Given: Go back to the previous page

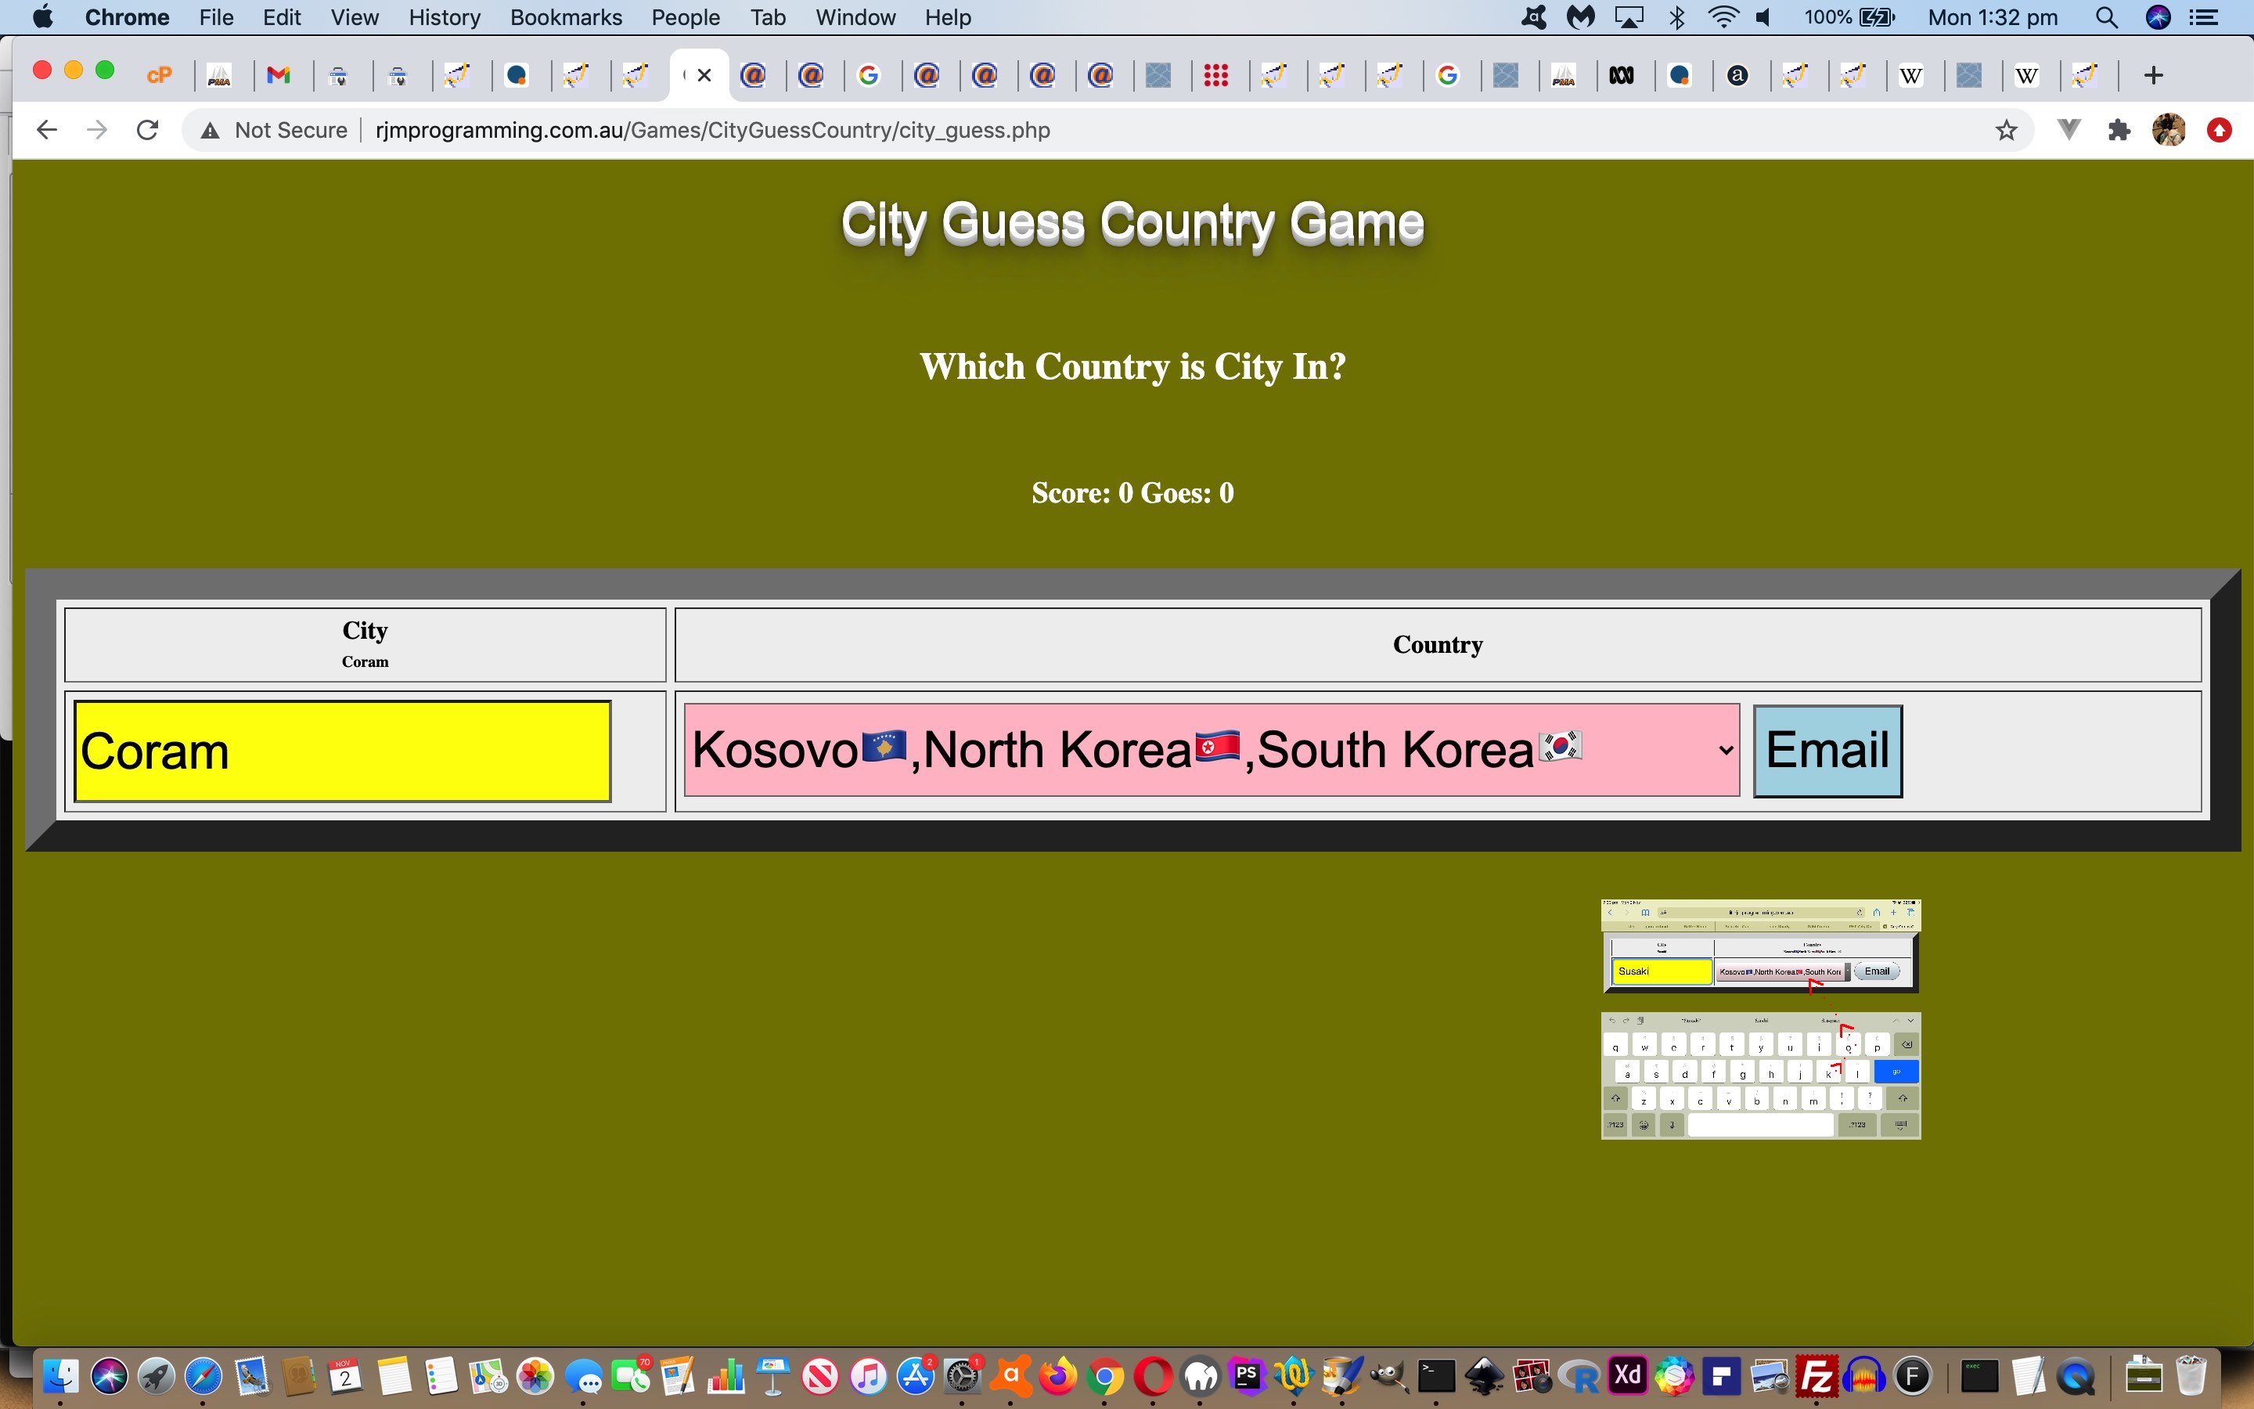Looking at the screenshot, I should point(47,131).
